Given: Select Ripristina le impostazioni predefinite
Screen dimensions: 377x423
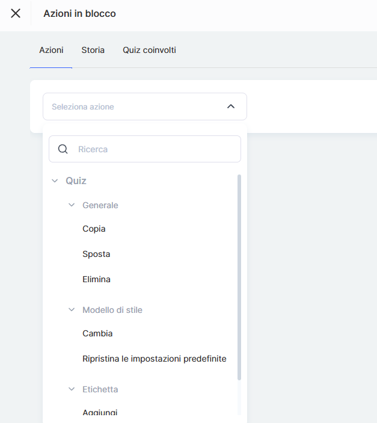Looking at the screenshot, I should (155, 359).
